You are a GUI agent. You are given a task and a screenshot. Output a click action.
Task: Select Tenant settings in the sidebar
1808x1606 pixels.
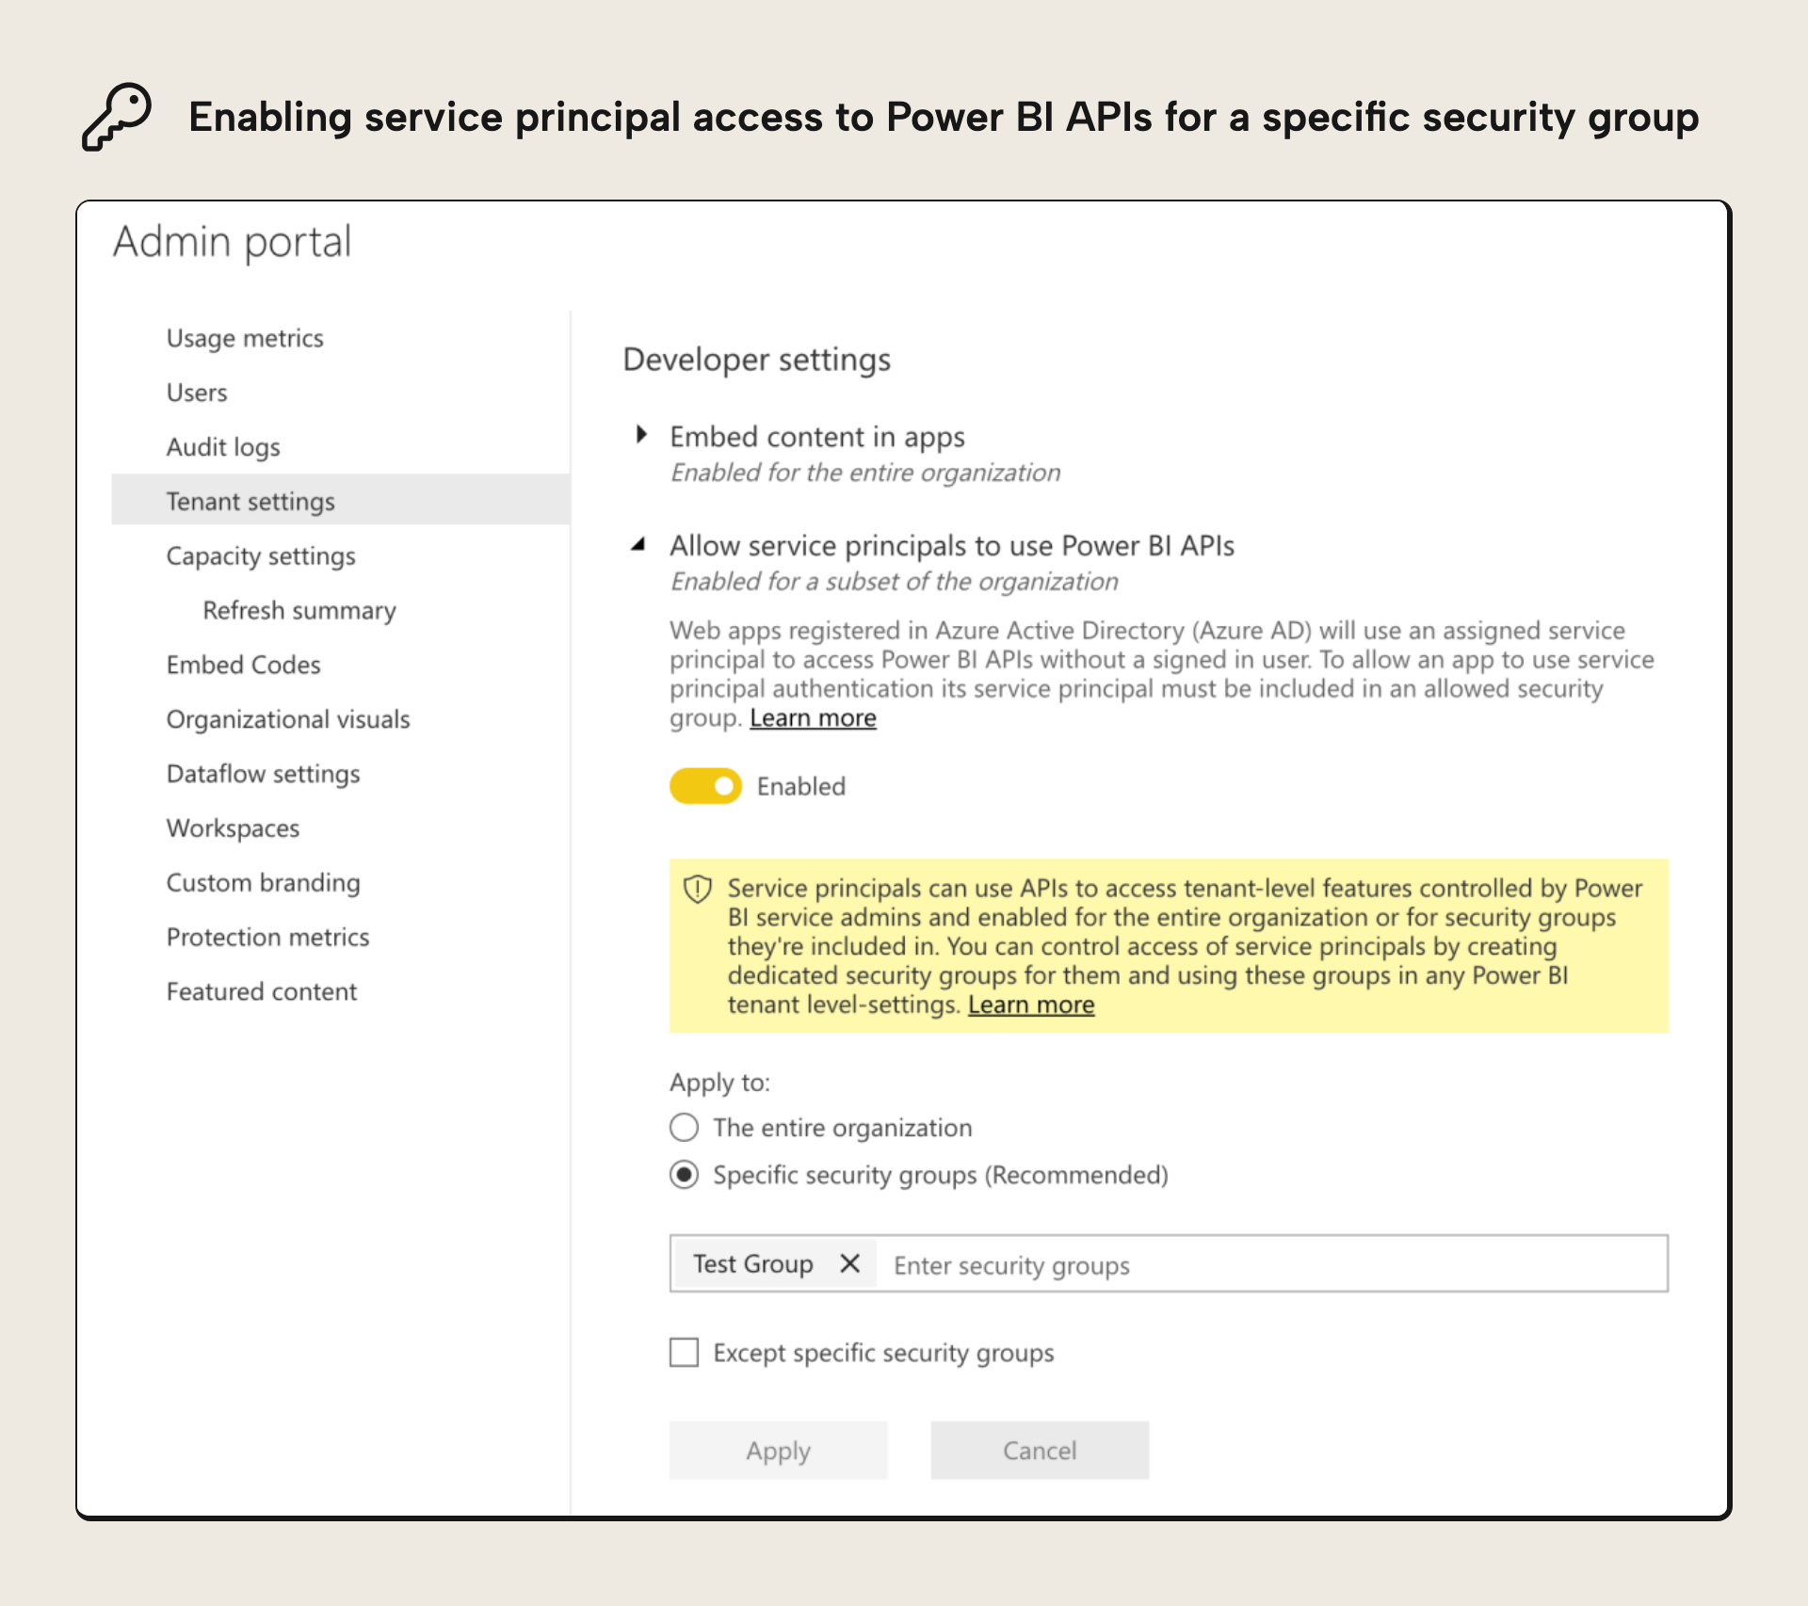tap(341, 500)
